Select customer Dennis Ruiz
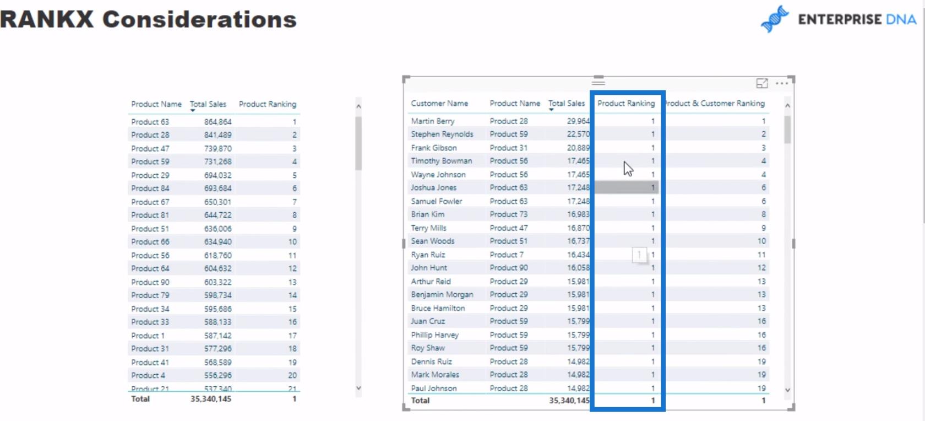Viewport: 925px width, 421px height. tap(432, 362)
